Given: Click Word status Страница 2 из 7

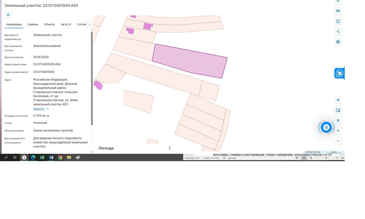Looking at the screenshot, I should [192, 158].
